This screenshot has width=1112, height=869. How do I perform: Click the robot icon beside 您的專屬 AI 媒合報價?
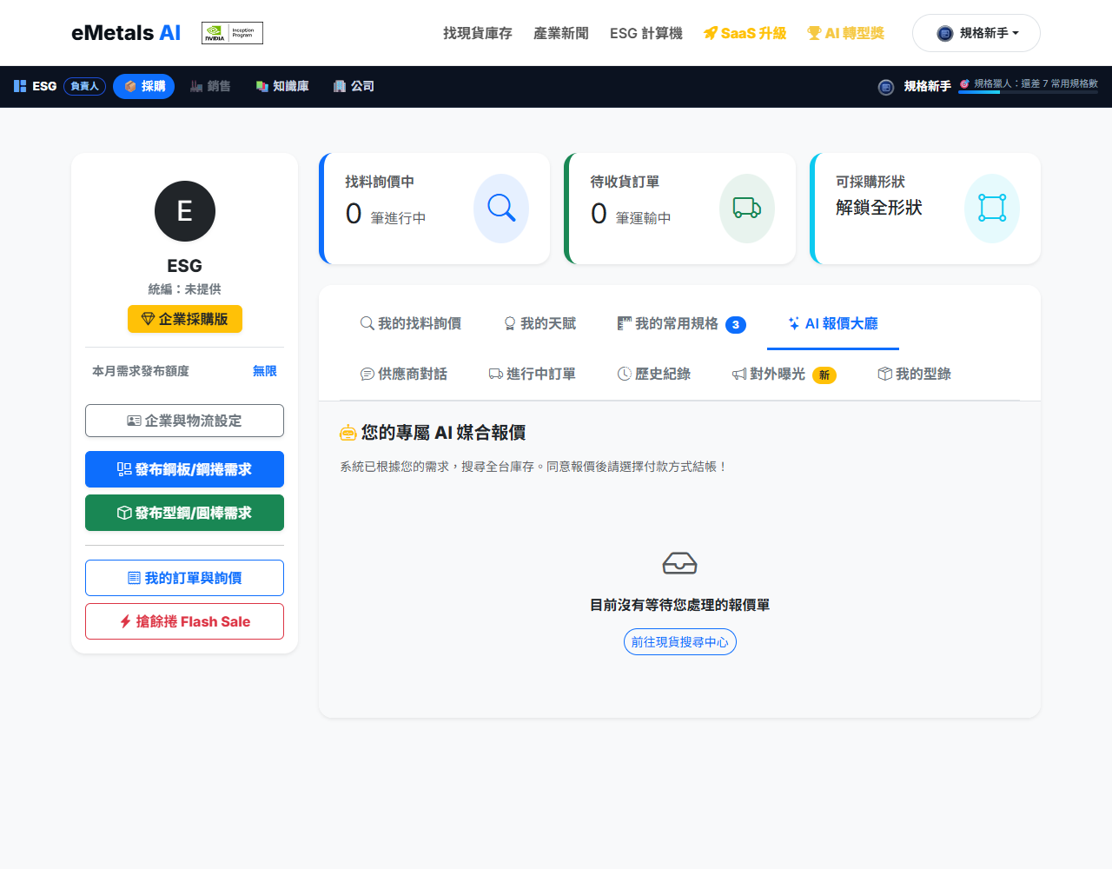click(348, 433)
